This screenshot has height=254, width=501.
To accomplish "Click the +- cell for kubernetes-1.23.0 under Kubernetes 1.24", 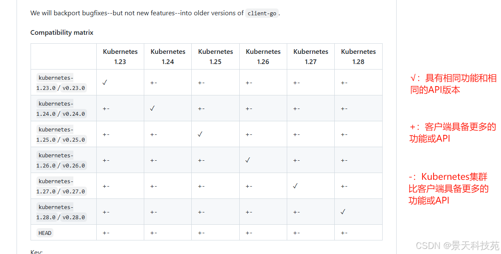I will [x=154, y=83].
